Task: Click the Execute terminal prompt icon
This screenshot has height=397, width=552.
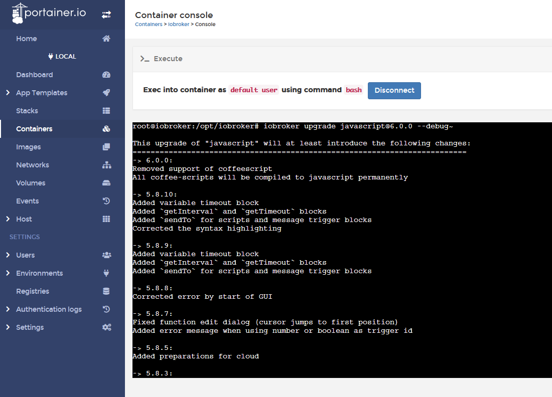Action: click(x=145, y=59)
